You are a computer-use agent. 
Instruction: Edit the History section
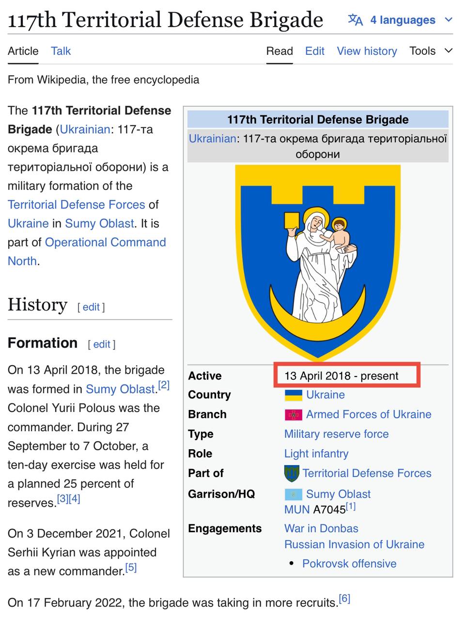91,307
